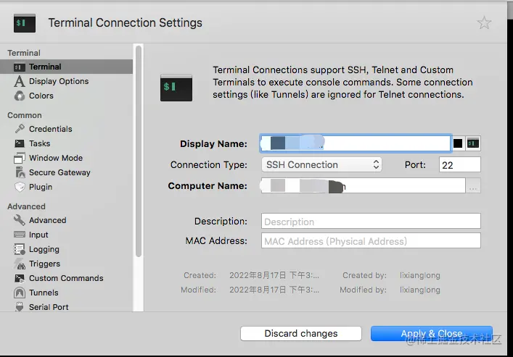This screenshot has width=513, height=357.
Task: Open Secure Gateway settings
Action: (59, 172)
